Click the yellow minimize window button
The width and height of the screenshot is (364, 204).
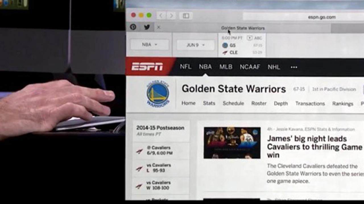click(141, 15)
